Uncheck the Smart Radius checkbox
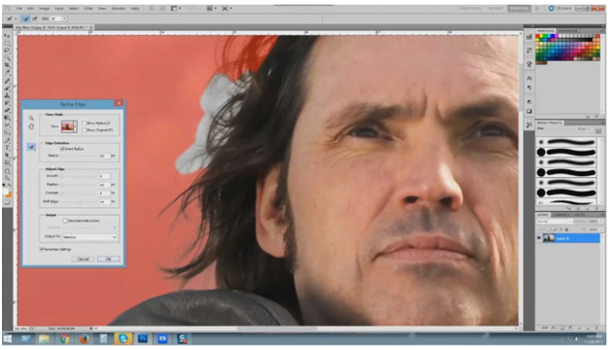This screenshot has width=611, height=350. (62, 149)
